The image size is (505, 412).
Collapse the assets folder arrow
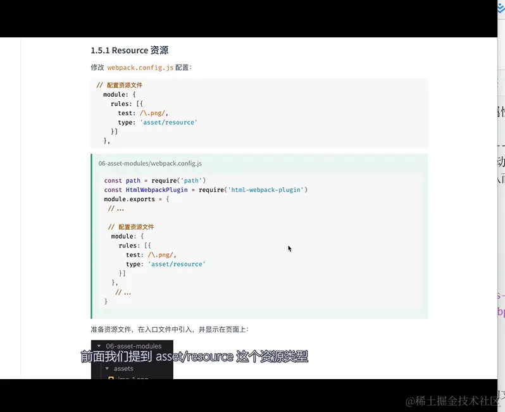coord(107,368)
